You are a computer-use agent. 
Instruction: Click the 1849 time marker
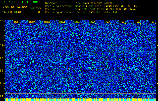click(137, 22)
